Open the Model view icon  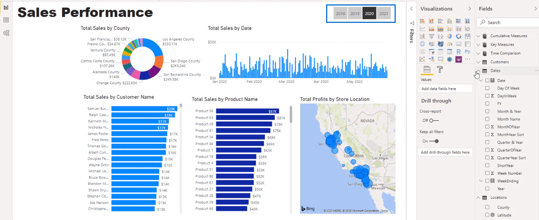coord(6,33)
